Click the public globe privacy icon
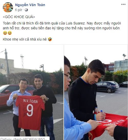Viewport: 128px width, 140px height. (26, 10)
